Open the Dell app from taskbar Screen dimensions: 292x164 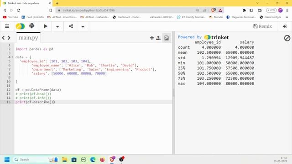click(x=83, y=159)
